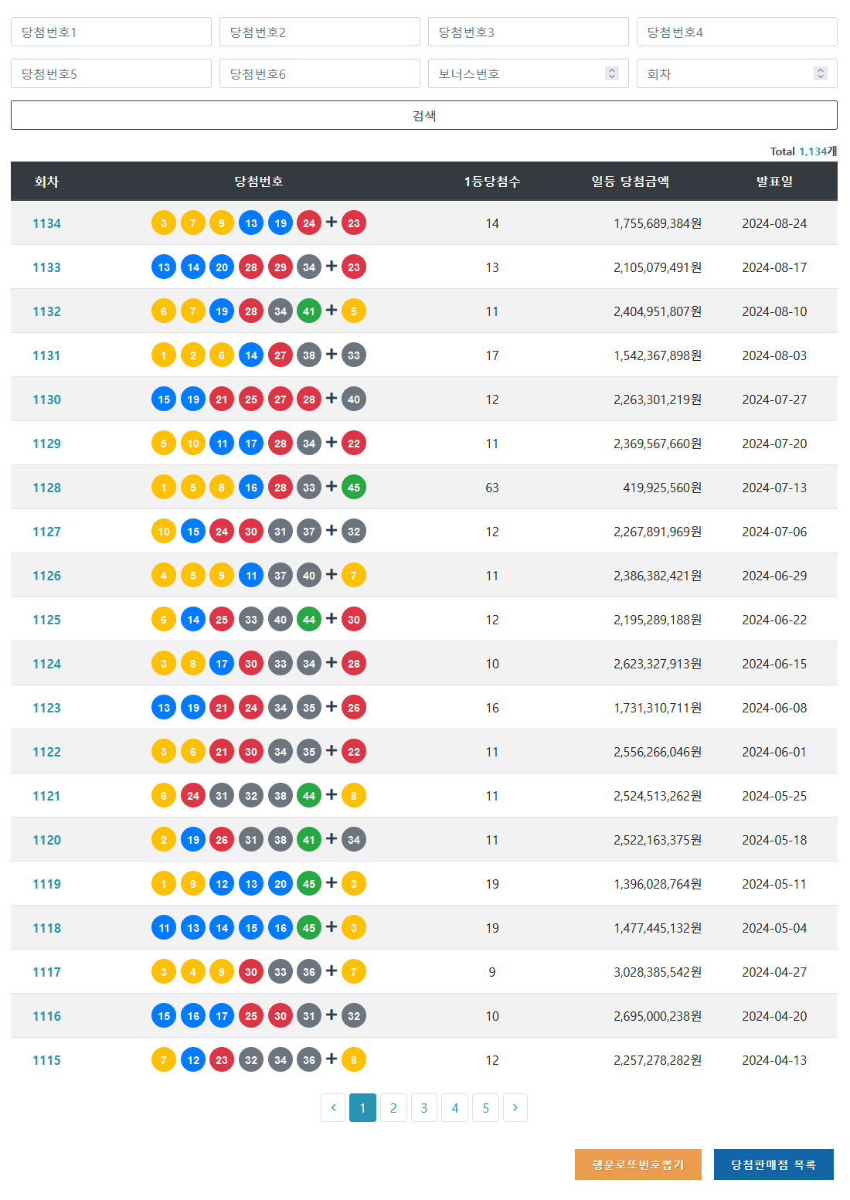Click the yellow bonus ball 5 in round 1132

coord(354,311)
